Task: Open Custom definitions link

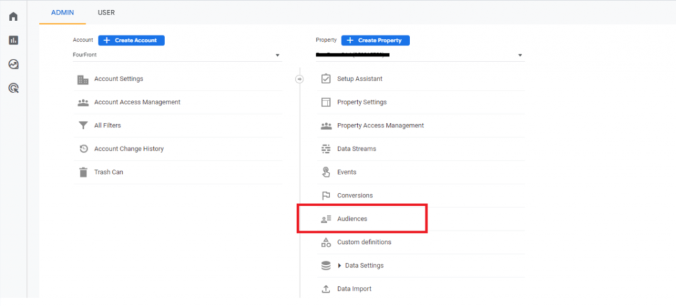Action: (364, 242)
